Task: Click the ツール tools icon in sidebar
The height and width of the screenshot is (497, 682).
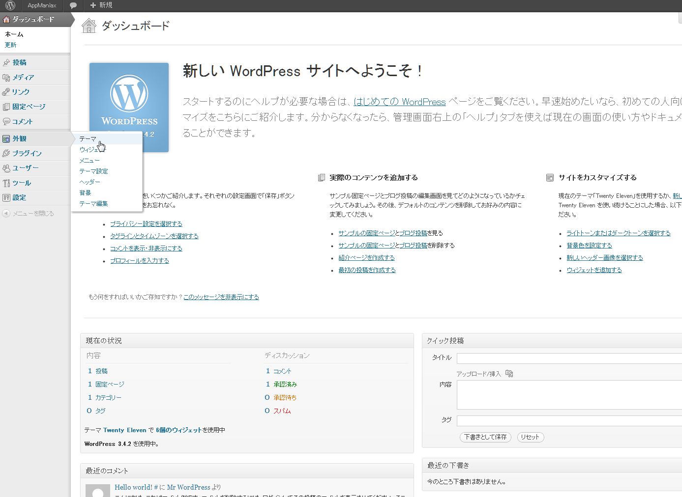Action: tap(6, 183)
